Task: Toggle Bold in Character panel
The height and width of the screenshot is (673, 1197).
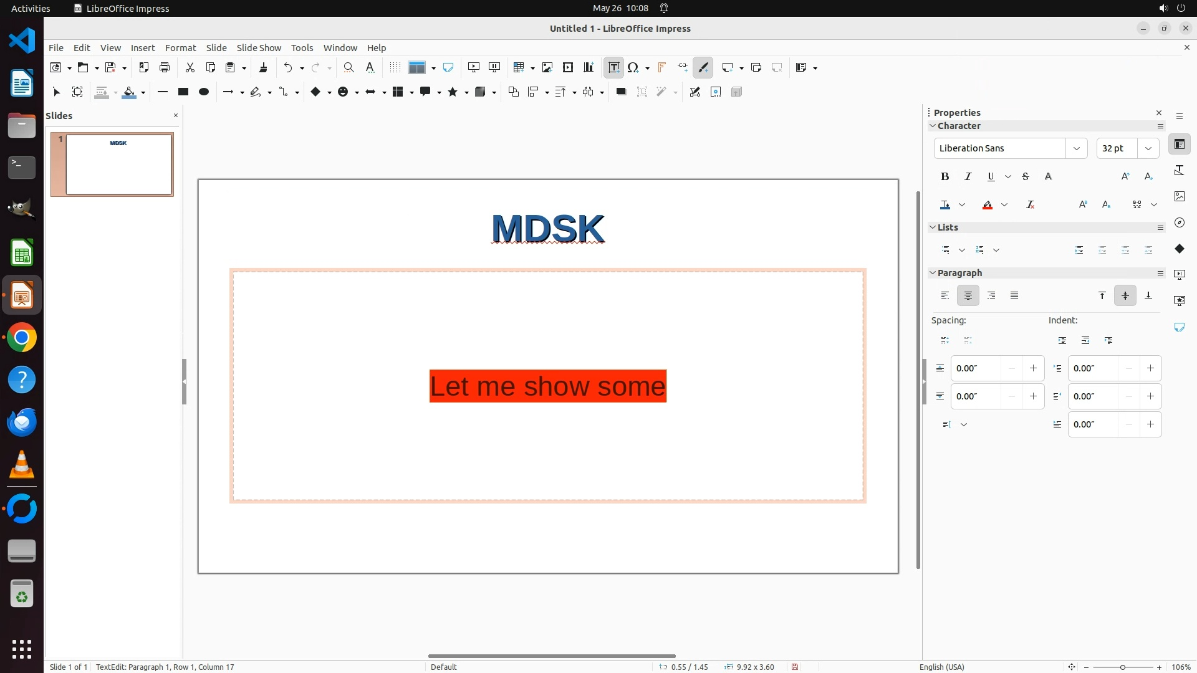Action: point(945,177)
